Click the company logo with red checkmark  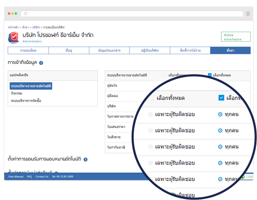pyautogui.click(x=14, y=37)
